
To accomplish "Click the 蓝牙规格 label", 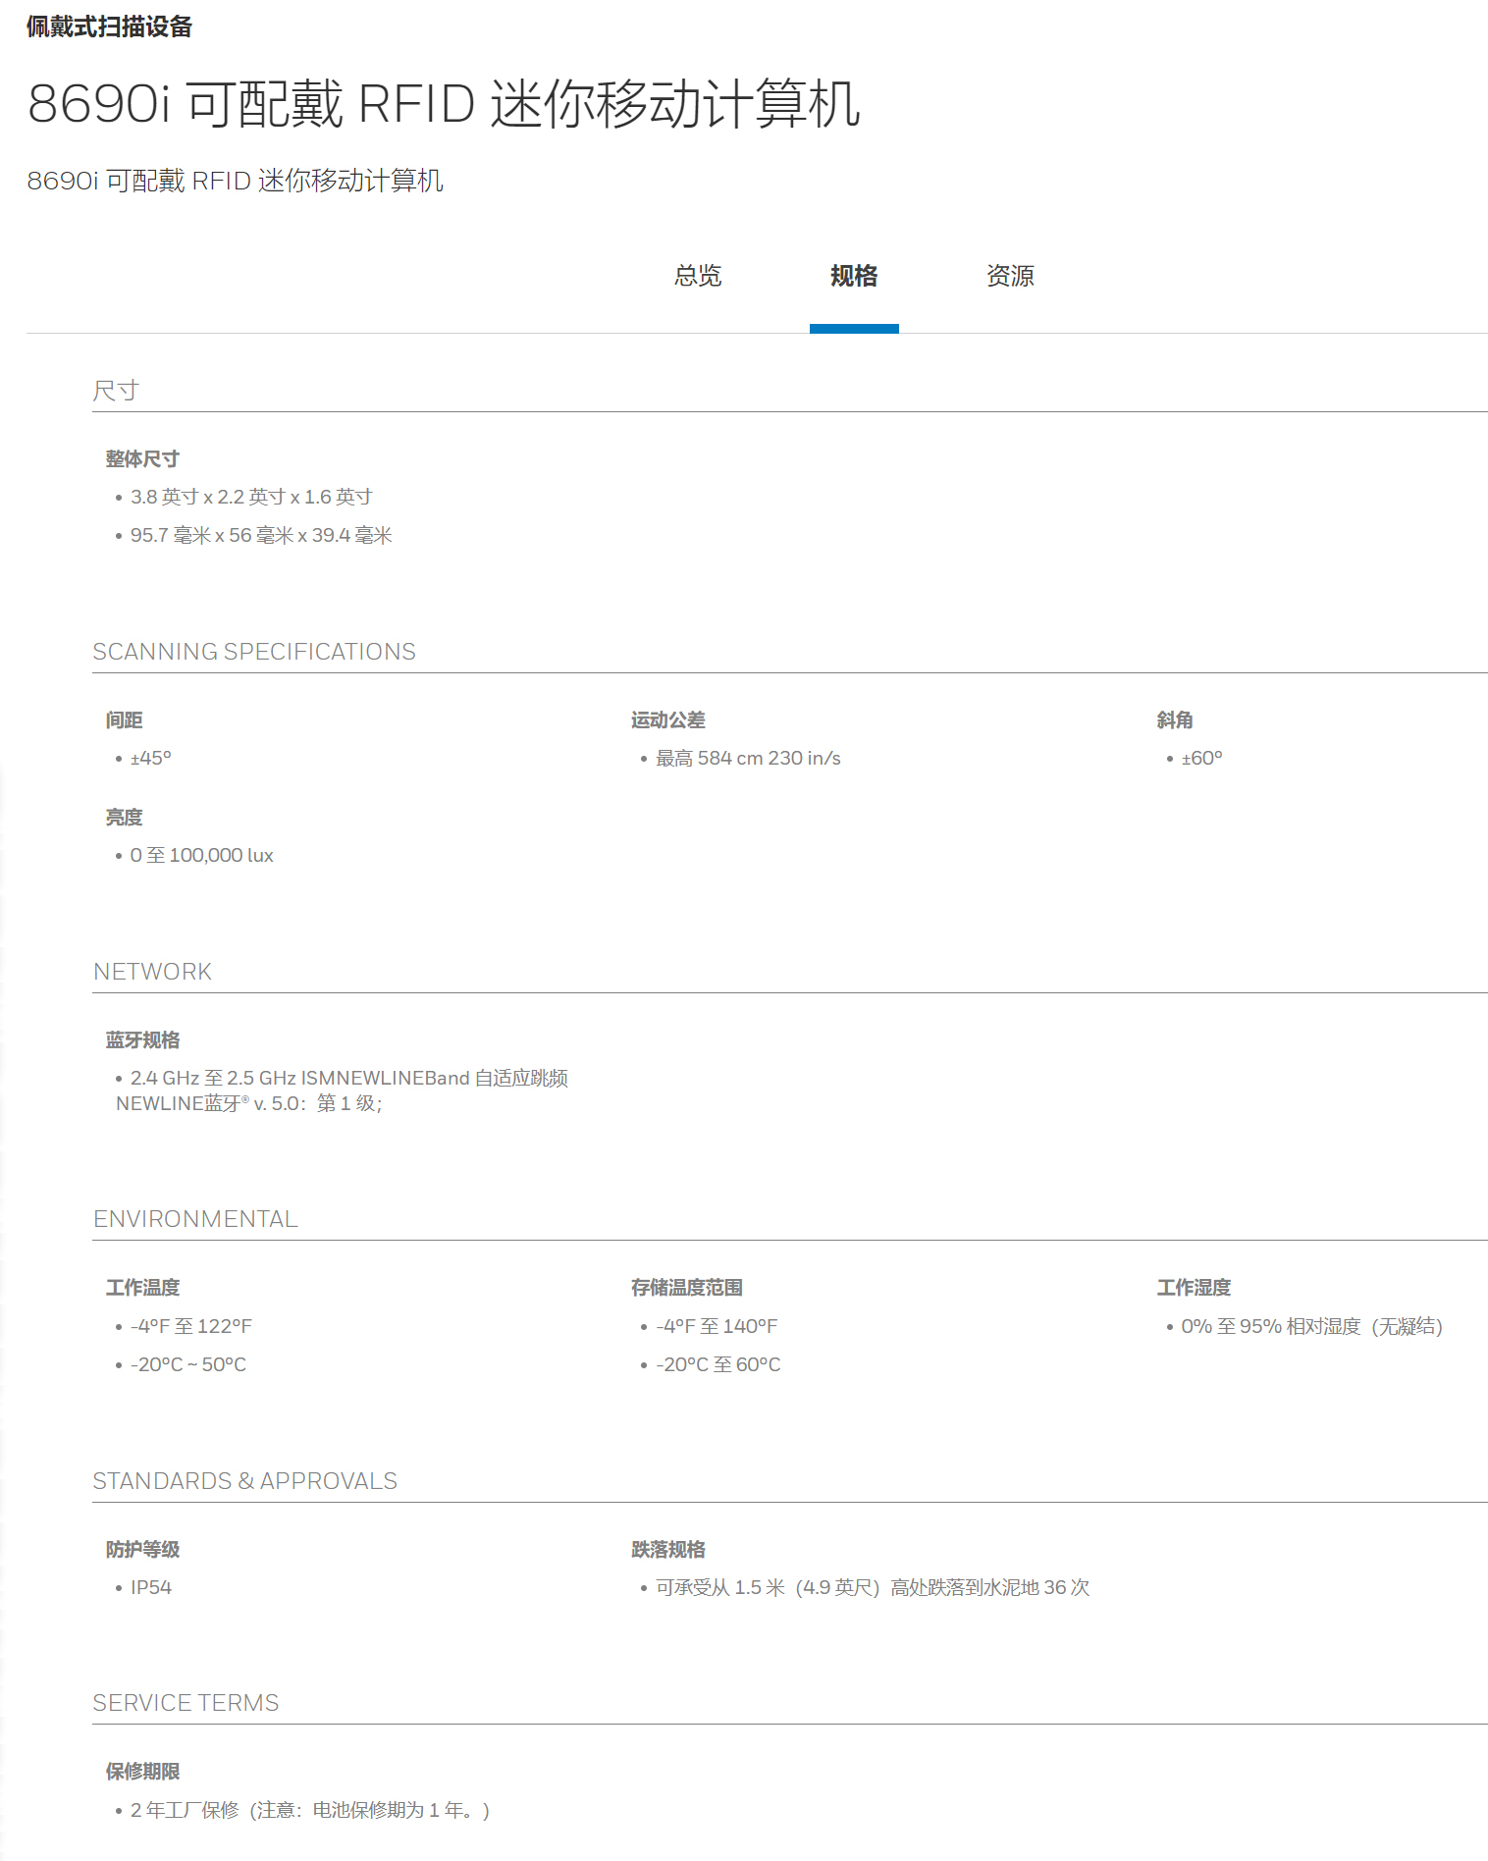I will [142, 1039].
